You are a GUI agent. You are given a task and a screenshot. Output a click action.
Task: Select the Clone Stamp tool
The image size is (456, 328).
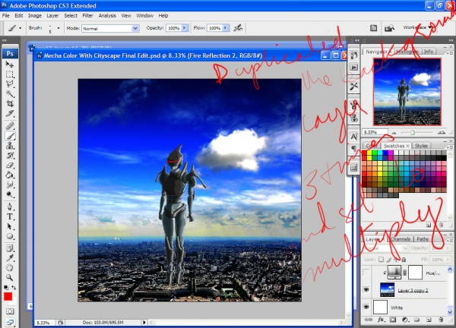pos(10,146)
